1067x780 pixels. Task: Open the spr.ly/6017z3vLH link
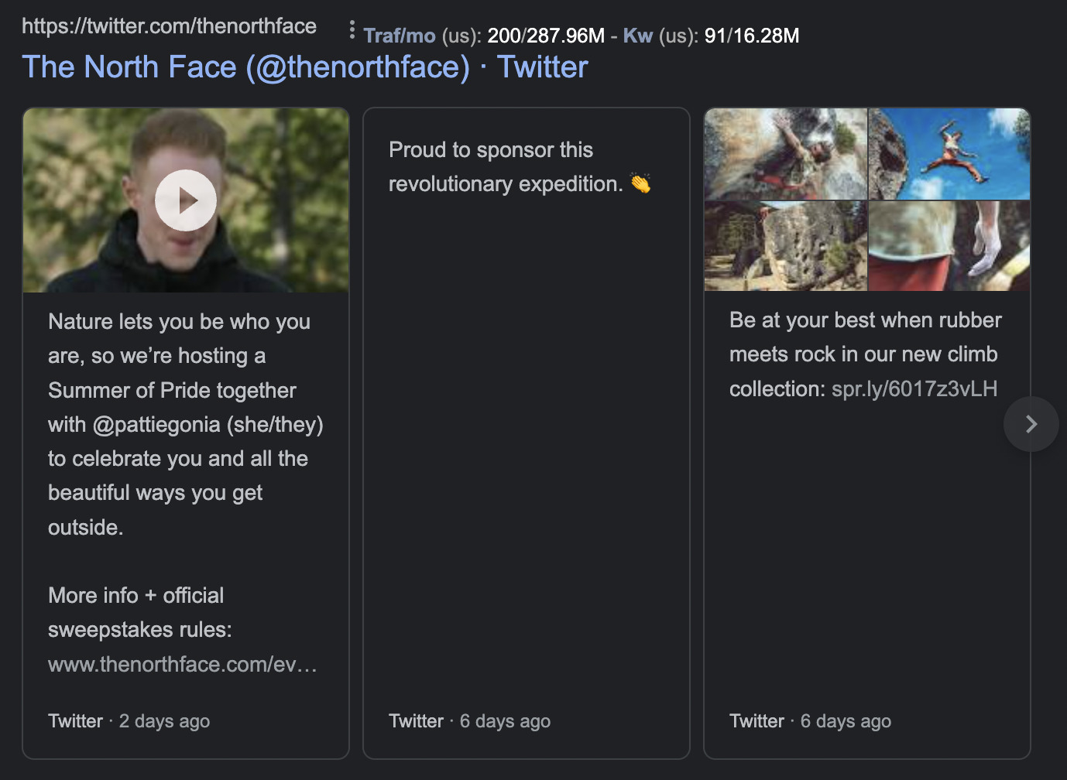[x=914, y=388]
